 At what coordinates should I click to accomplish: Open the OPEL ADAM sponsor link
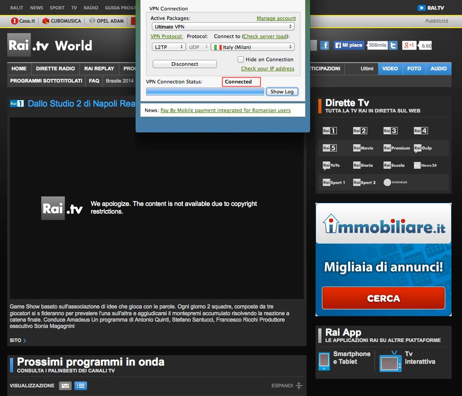[107, 21]
